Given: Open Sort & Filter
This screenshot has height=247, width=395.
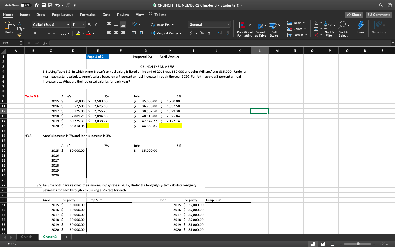Looking at the screenshot, I should pyautogui.click(x=329, y=29).
